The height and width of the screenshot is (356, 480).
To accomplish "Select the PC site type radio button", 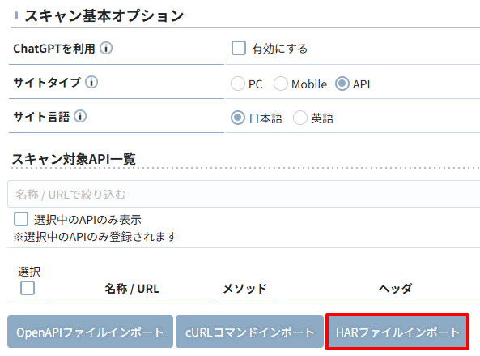I will coord(238,84).
